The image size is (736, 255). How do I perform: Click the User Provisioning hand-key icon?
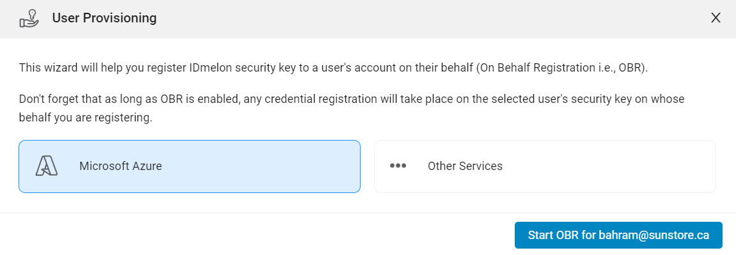[29, 19]
